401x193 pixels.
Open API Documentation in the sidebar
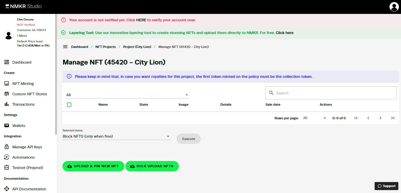tap(29, 189)
